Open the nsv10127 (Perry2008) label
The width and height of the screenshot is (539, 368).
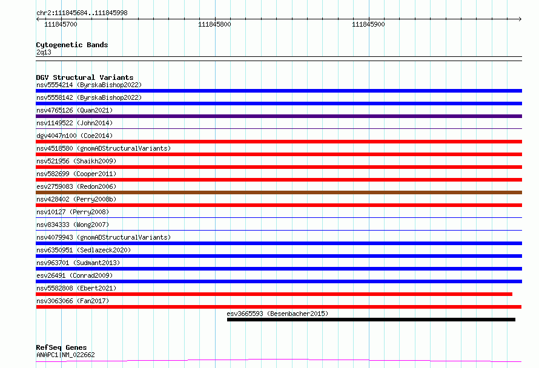(x=73, y=212)
